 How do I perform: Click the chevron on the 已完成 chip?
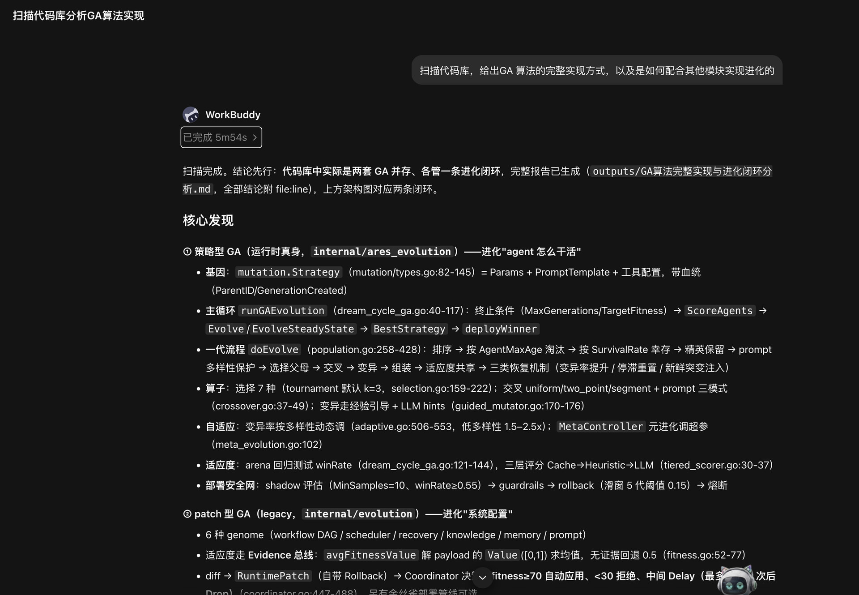coord(255,137)
